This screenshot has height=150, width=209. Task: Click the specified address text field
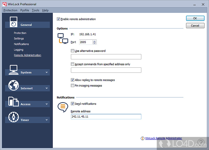pos(106,70)
